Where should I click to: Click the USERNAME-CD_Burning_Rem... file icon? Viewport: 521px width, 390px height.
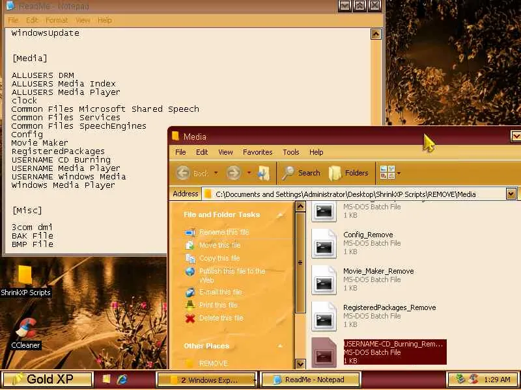coord(324,353)
